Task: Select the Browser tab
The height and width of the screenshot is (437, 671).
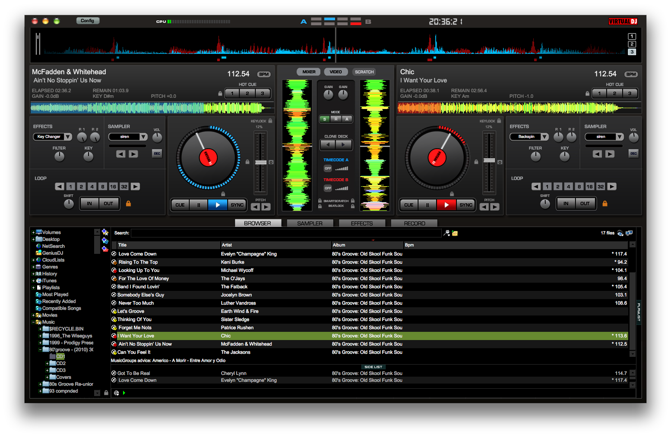Action: click(258, 223)
